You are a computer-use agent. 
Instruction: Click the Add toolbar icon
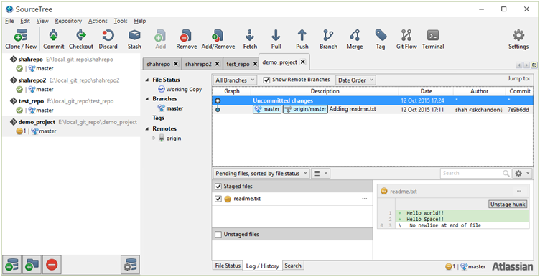(x=160, y=39)
